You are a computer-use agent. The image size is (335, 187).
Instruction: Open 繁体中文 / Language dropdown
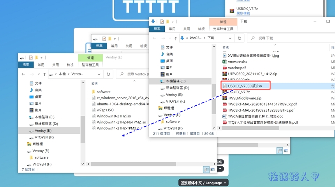(203, 183)
